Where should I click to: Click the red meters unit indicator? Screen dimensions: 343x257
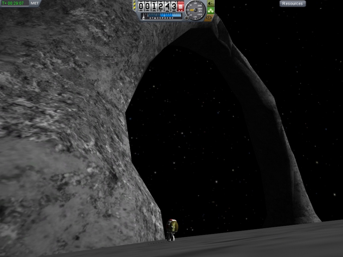coord(181,6)
